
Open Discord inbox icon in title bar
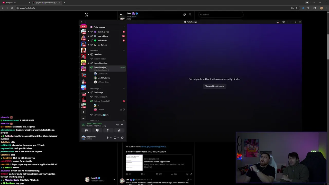click(x=278, y=22)
